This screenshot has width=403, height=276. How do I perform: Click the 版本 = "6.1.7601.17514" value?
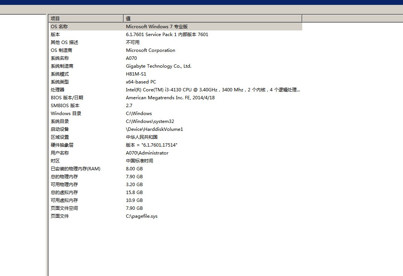[x=152, y=145]
